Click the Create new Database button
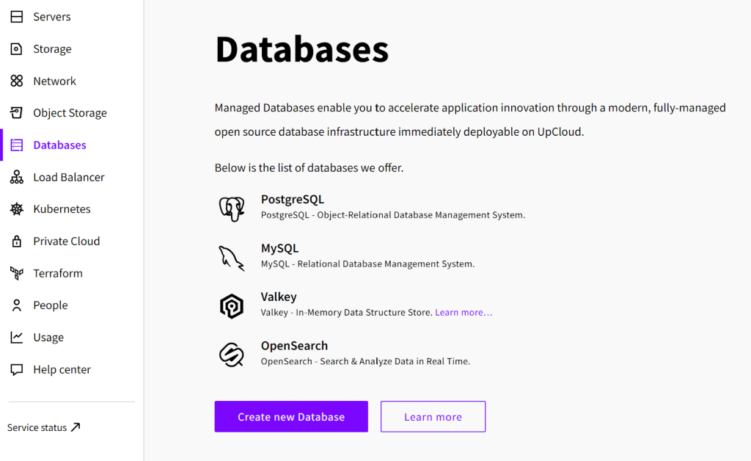This screenshot has width=751, height=461. click(x=291, y=416)
